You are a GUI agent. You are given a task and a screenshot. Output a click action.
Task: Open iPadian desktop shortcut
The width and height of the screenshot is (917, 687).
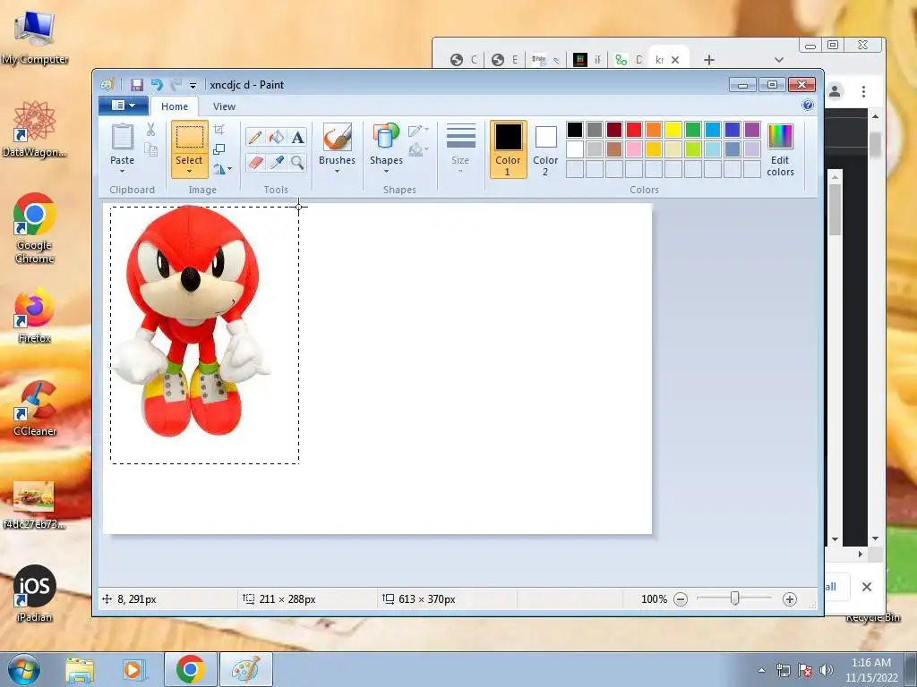pos(35,594)
